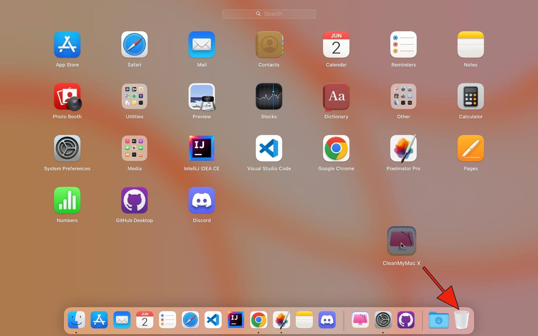The width and height of the screenshot is (538, 336).
Task: Open Finder in the Dock
Action: point(76,320)
